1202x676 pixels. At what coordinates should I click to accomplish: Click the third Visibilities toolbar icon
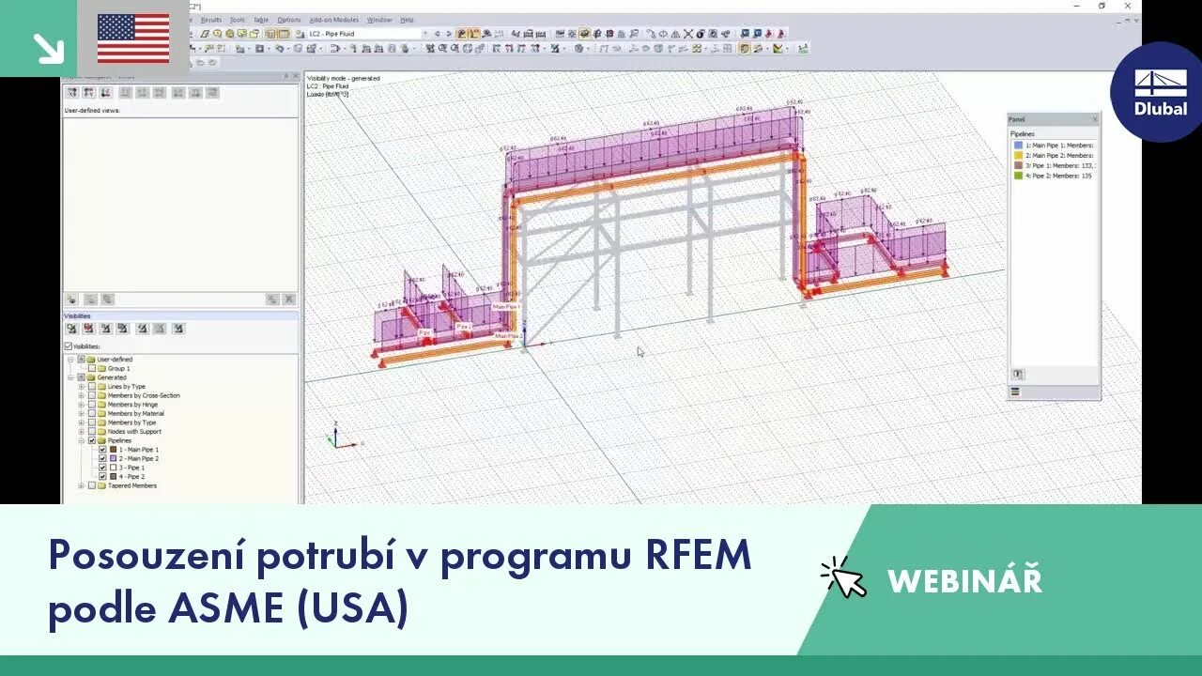(106, 329)
